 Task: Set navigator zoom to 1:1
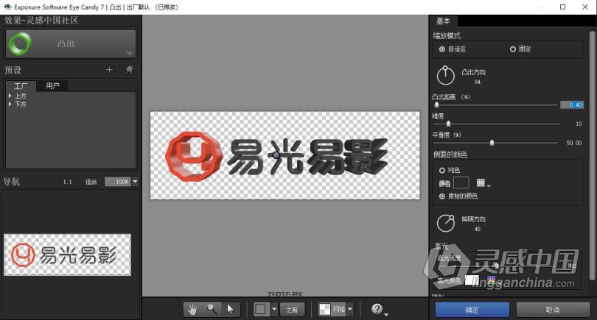click(x=67, y=182)
